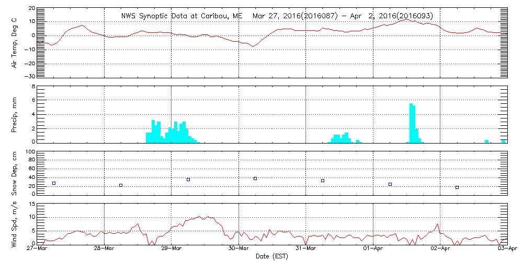Pick the snow depth square marker for 02-Apr
The width and height of the screenshot is (523, 261).
[x=457, y=187]
